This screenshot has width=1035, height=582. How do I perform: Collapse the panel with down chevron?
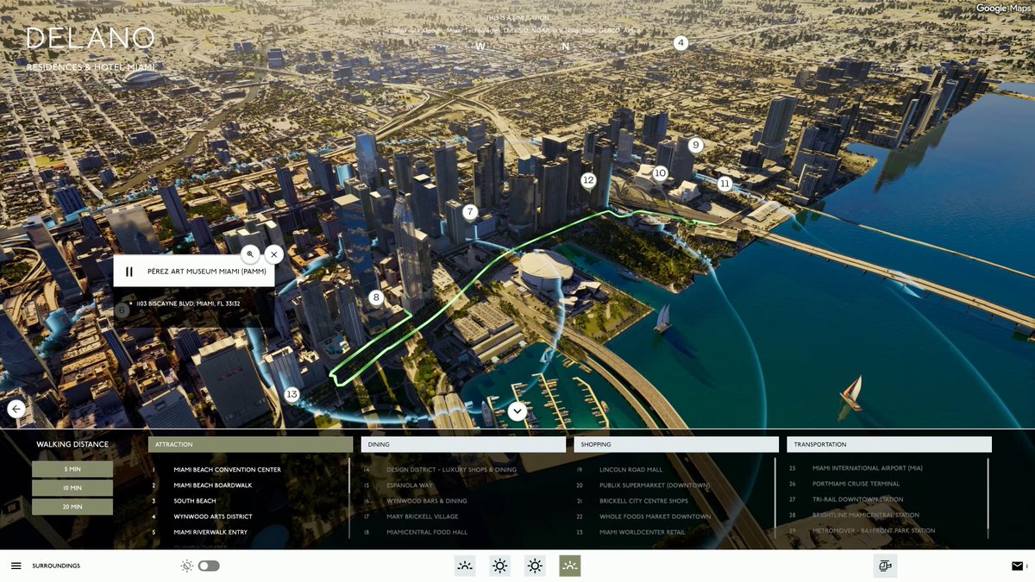(x=517, y=411)
